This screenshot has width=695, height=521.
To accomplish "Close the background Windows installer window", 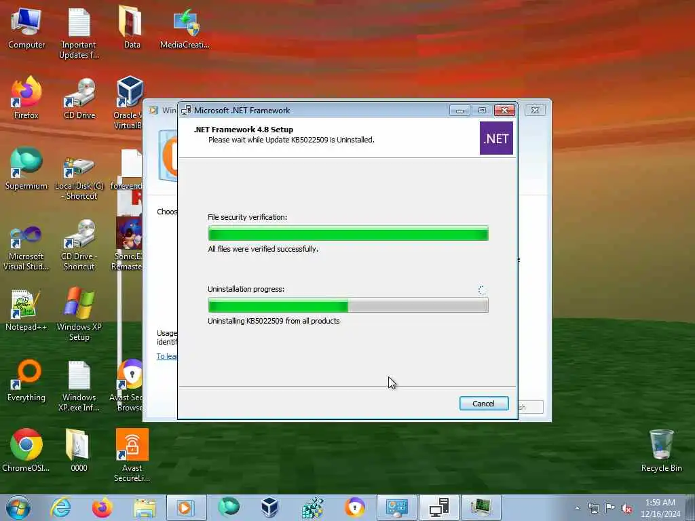I will [x=535, y=110].
